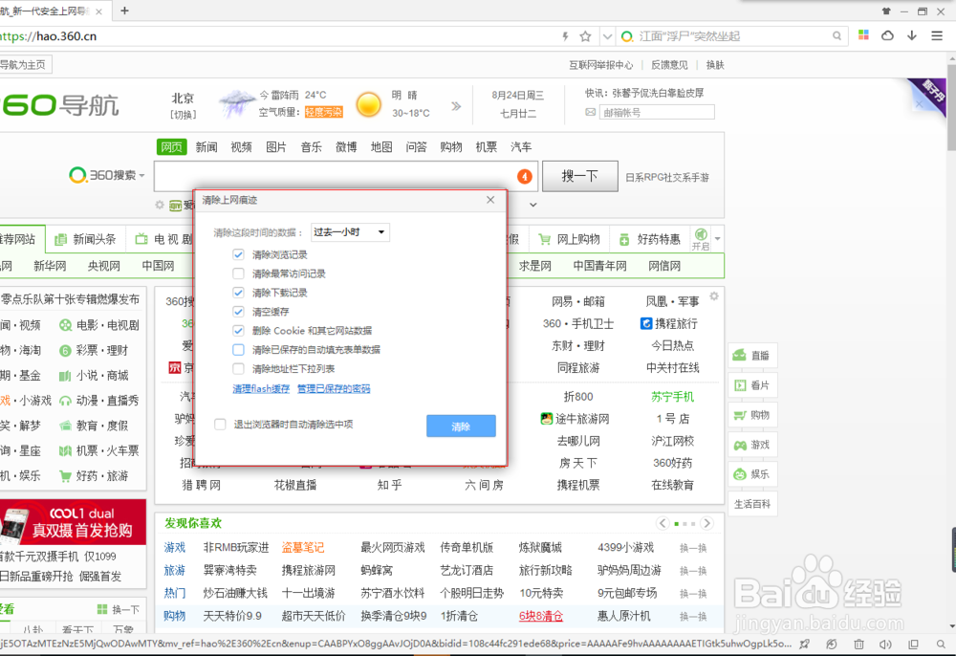The width and height of the screenshot is (956, 656).
Task: Click the double chevron next to weather forecast
Action: 456,106
